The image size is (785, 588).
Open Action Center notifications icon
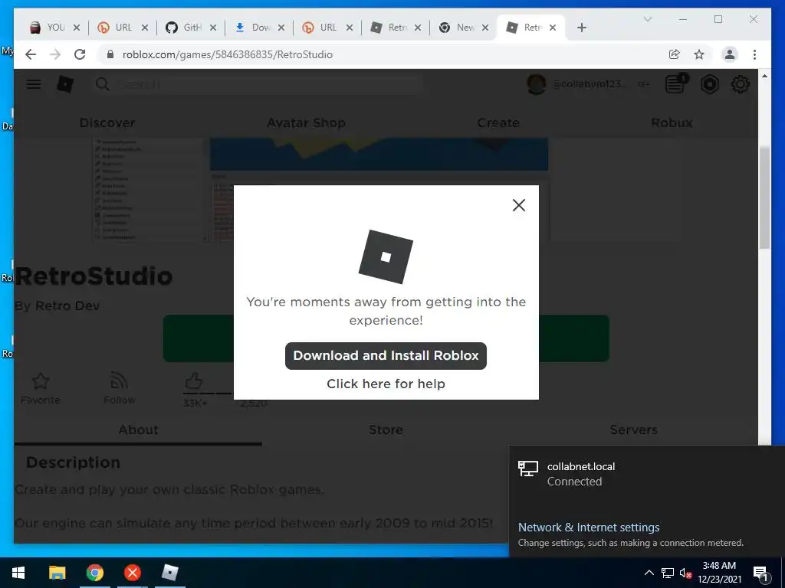760,573
